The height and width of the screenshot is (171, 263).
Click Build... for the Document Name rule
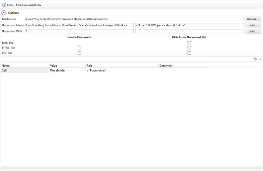click(253, 25)
